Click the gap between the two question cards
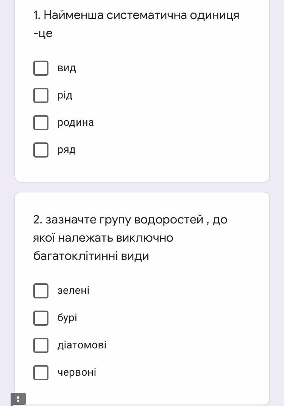The image size is (284, 406). click(x=142, y=187)
